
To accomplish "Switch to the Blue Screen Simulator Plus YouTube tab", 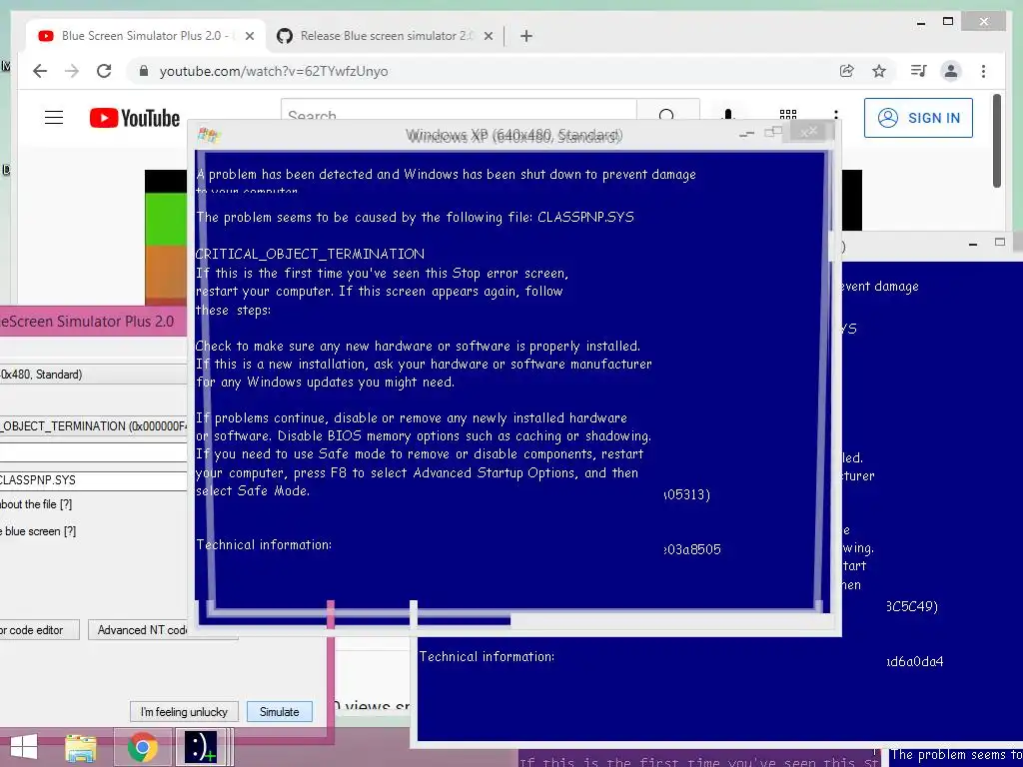I will (x=146, y=37).
